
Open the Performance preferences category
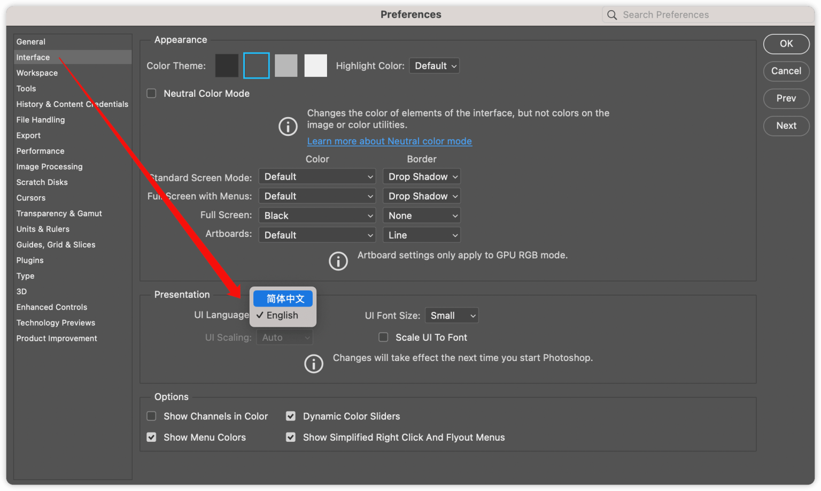point(40,151)
